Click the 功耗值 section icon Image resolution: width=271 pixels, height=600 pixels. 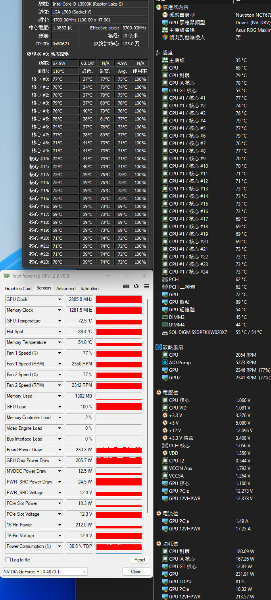159,544
